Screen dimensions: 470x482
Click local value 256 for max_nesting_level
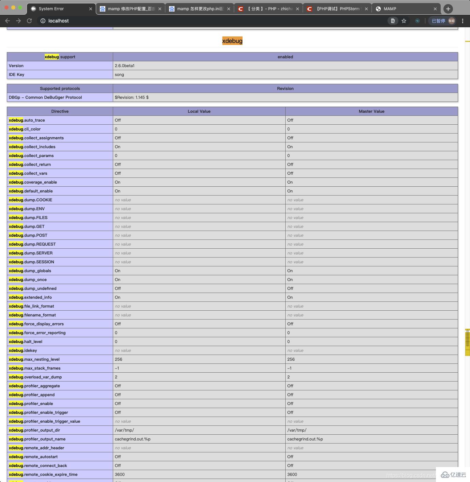(x=119, y=359)
